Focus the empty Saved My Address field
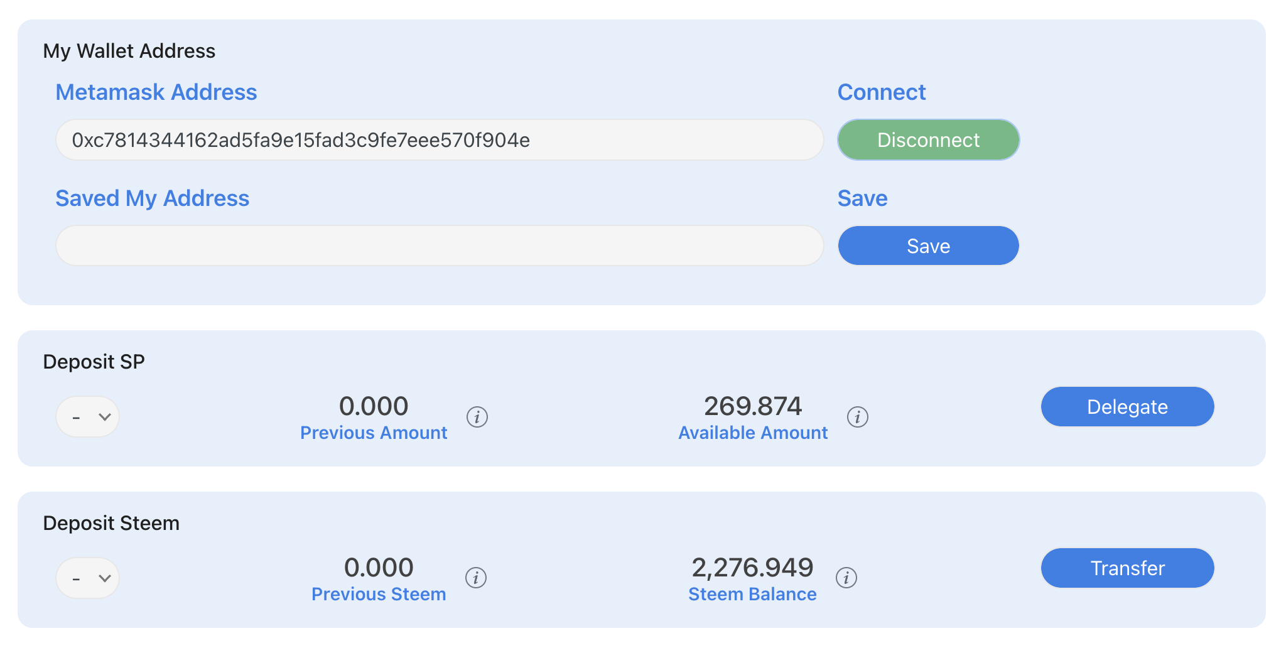Image resolution: width=1286 pixels, height=648 pixels. point(440,246)
